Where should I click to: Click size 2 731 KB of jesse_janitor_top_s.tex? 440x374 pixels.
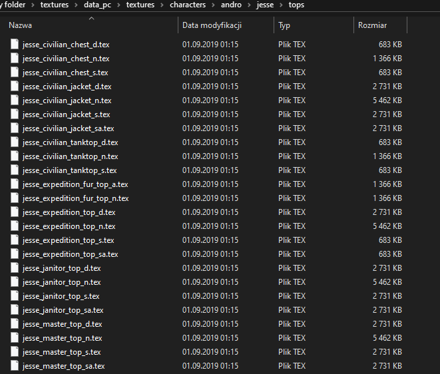387,296
